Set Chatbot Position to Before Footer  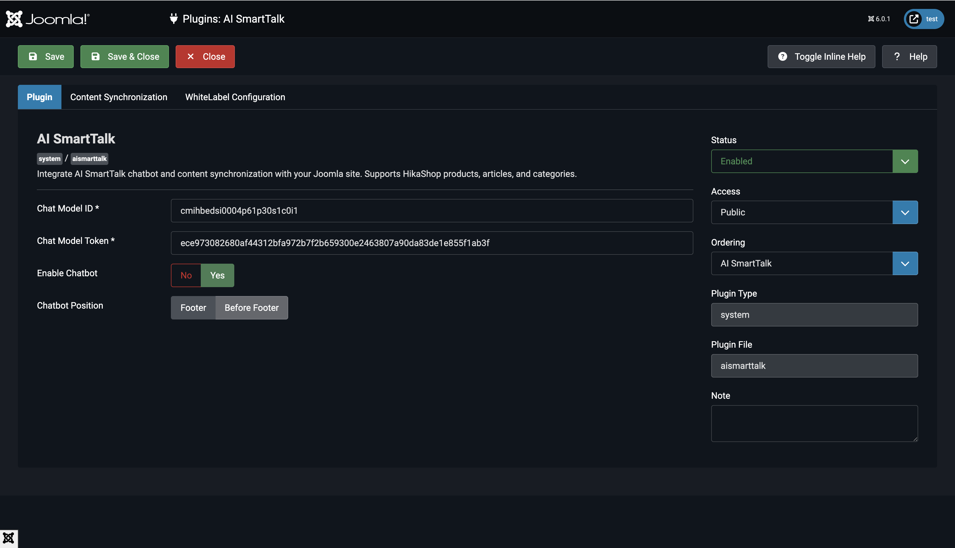tap(252, 307)
